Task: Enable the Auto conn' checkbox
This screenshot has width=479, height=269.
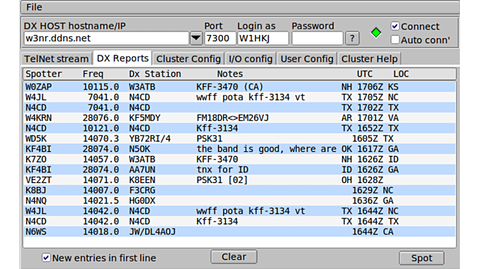Action: coord(395,39)
